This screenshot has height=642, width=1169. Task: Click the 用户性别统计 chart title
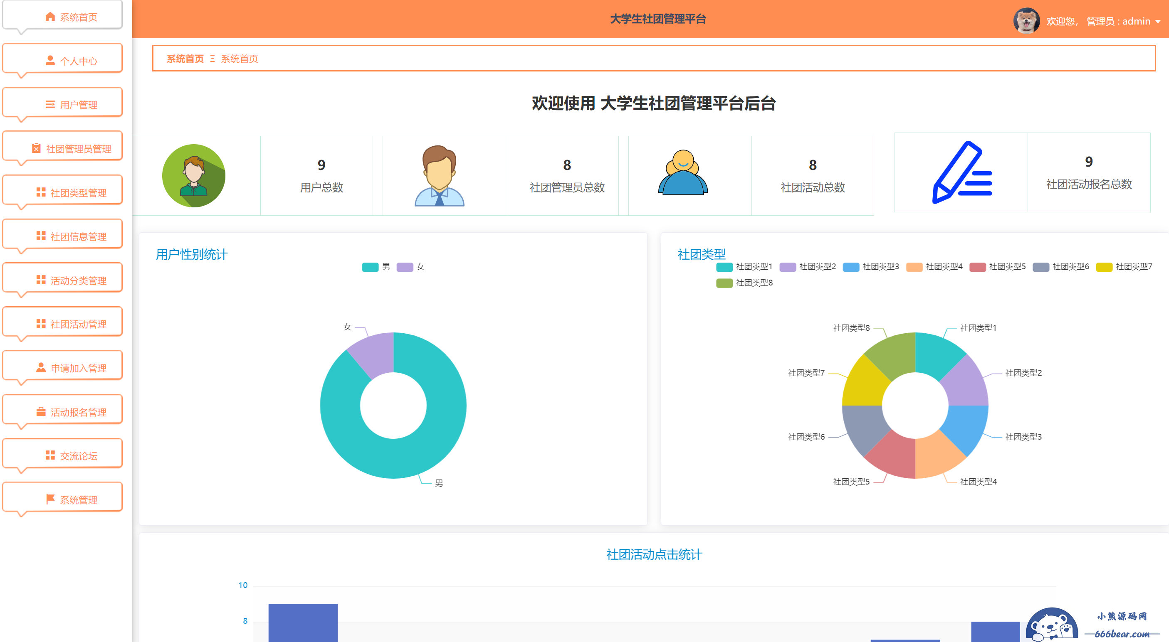coord(191,254)
